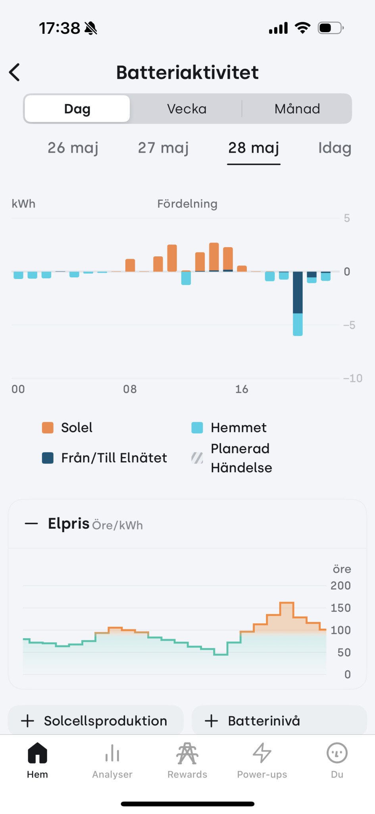Toggle the Från/Till Elnätet legend series
Image resolution: width=375 pixels, height=814 pixels.
48,458
